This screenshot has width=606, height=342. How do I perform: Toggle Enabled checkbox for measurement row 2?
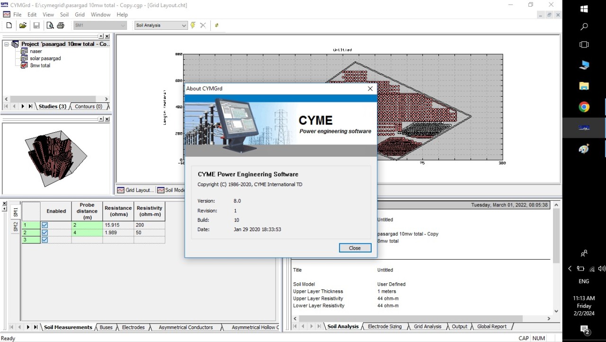[x=45, y=233]
